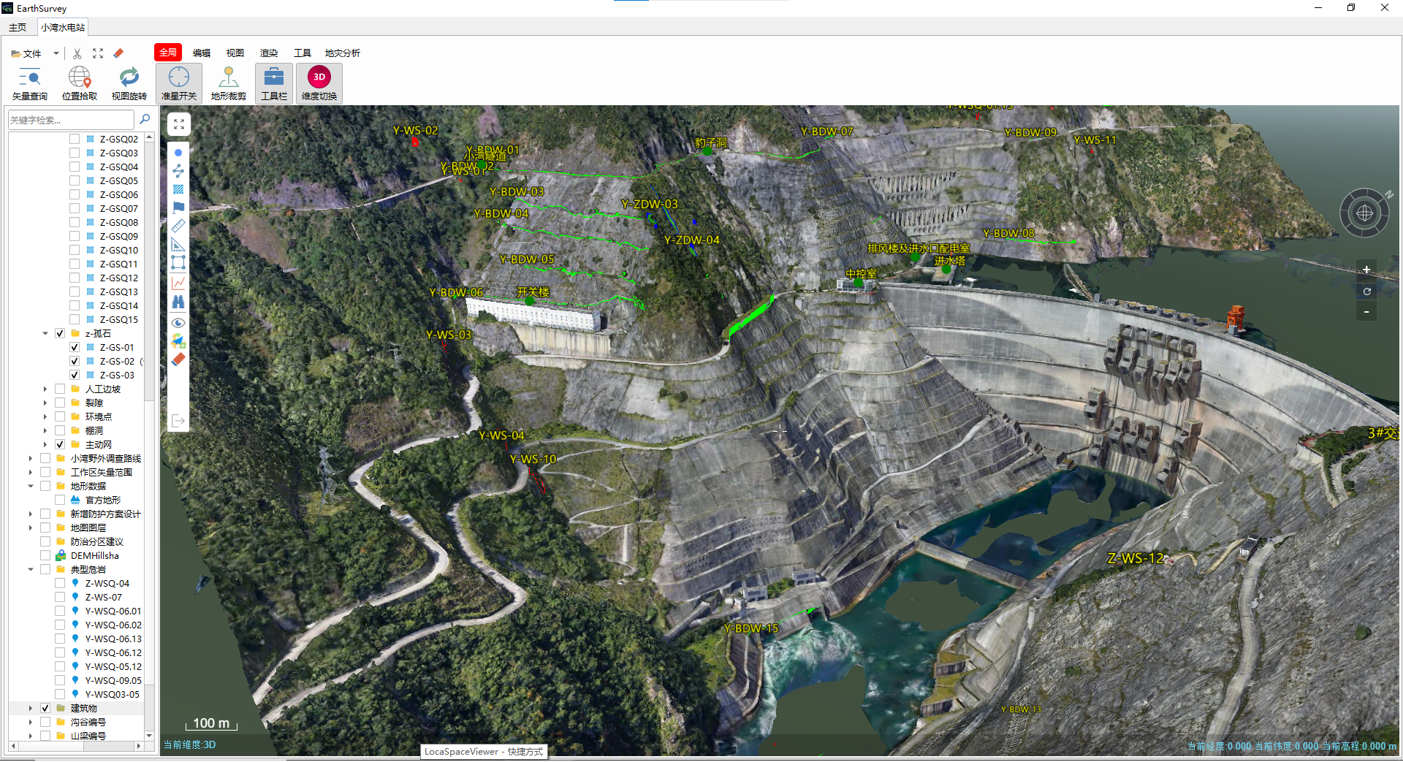Zoom in with the map plus button
1403x762 pixels.
pyautogui.click(x=1366, y=270)
